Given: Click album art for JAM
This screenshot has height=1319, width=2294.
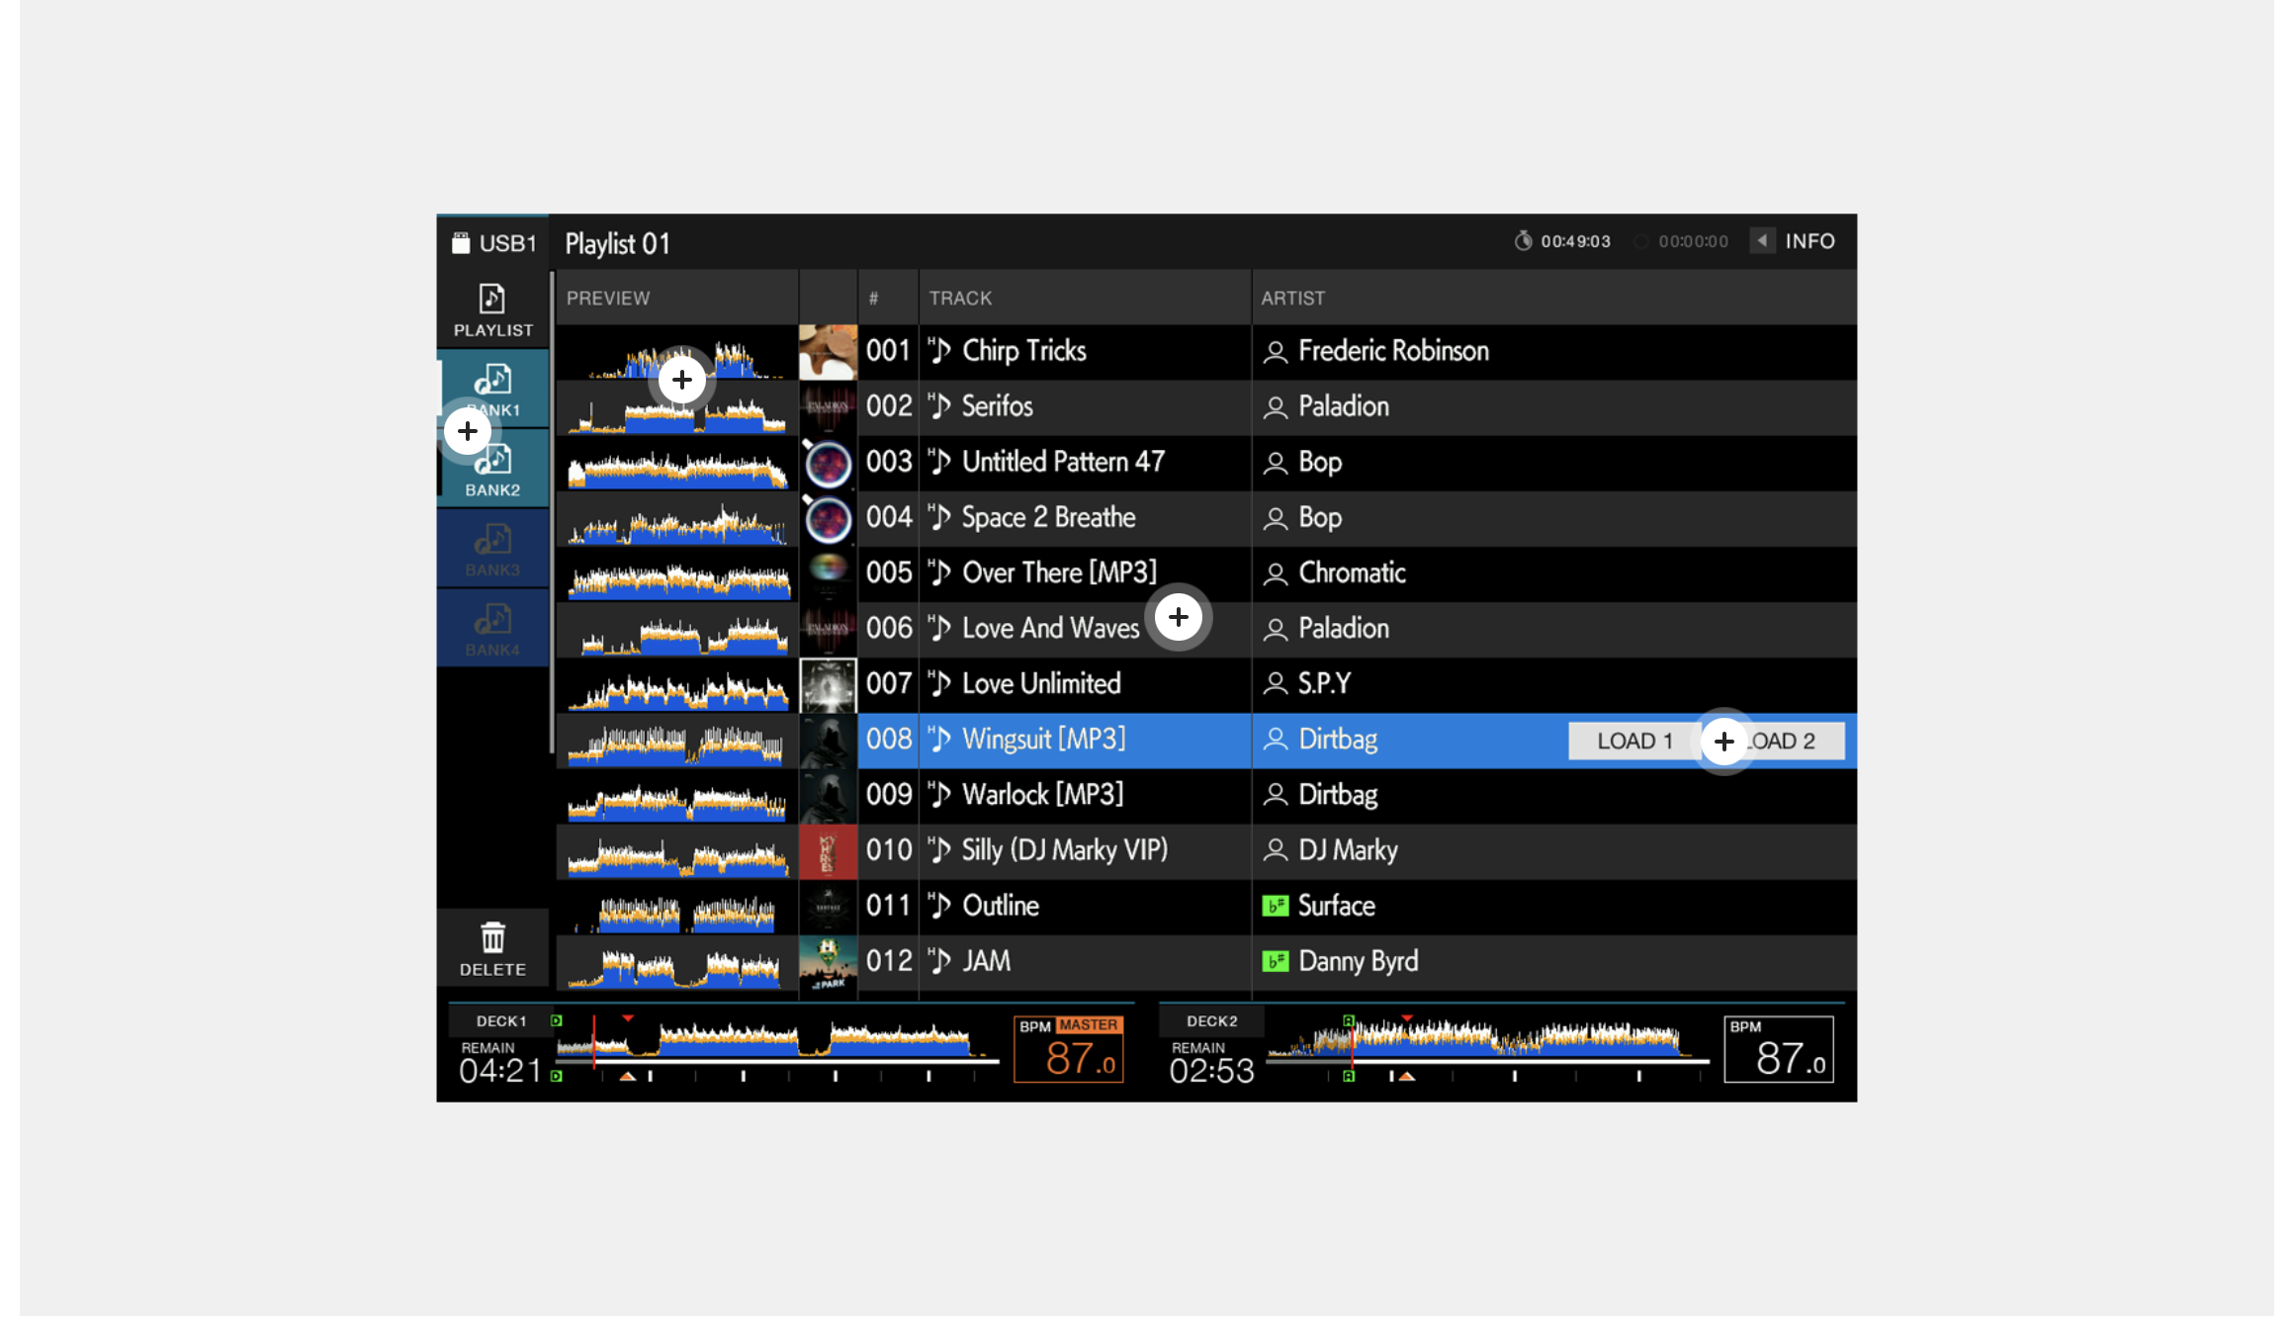Looking at the screenshot, I should click(x=828, y=962).
